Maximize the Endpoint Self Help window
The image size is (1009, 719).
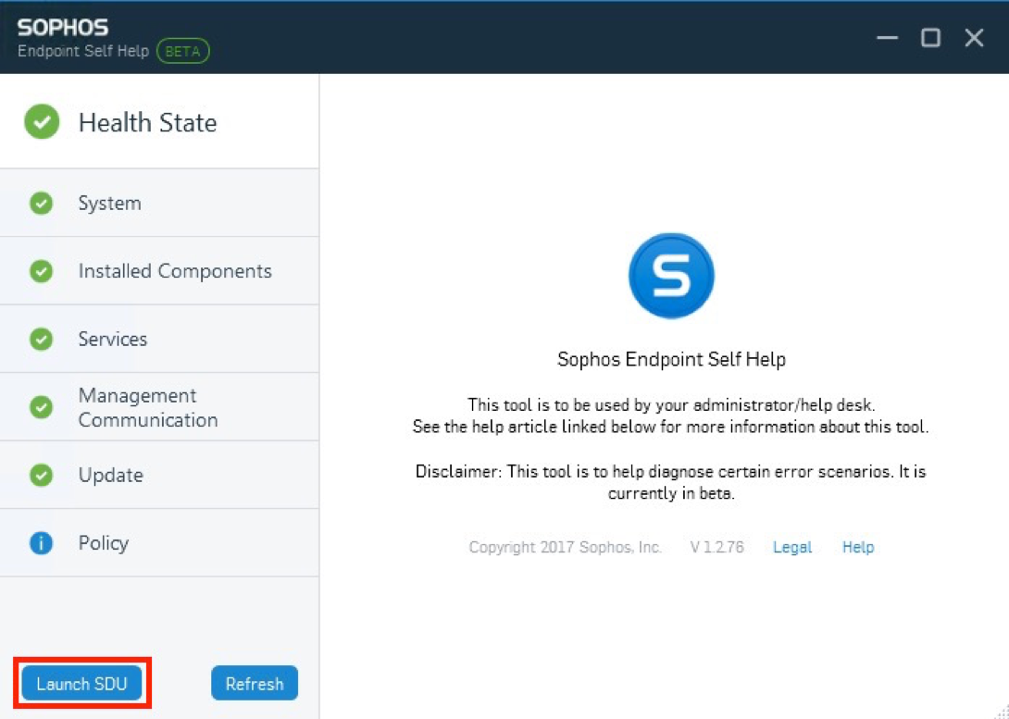[x=930, y=38]
